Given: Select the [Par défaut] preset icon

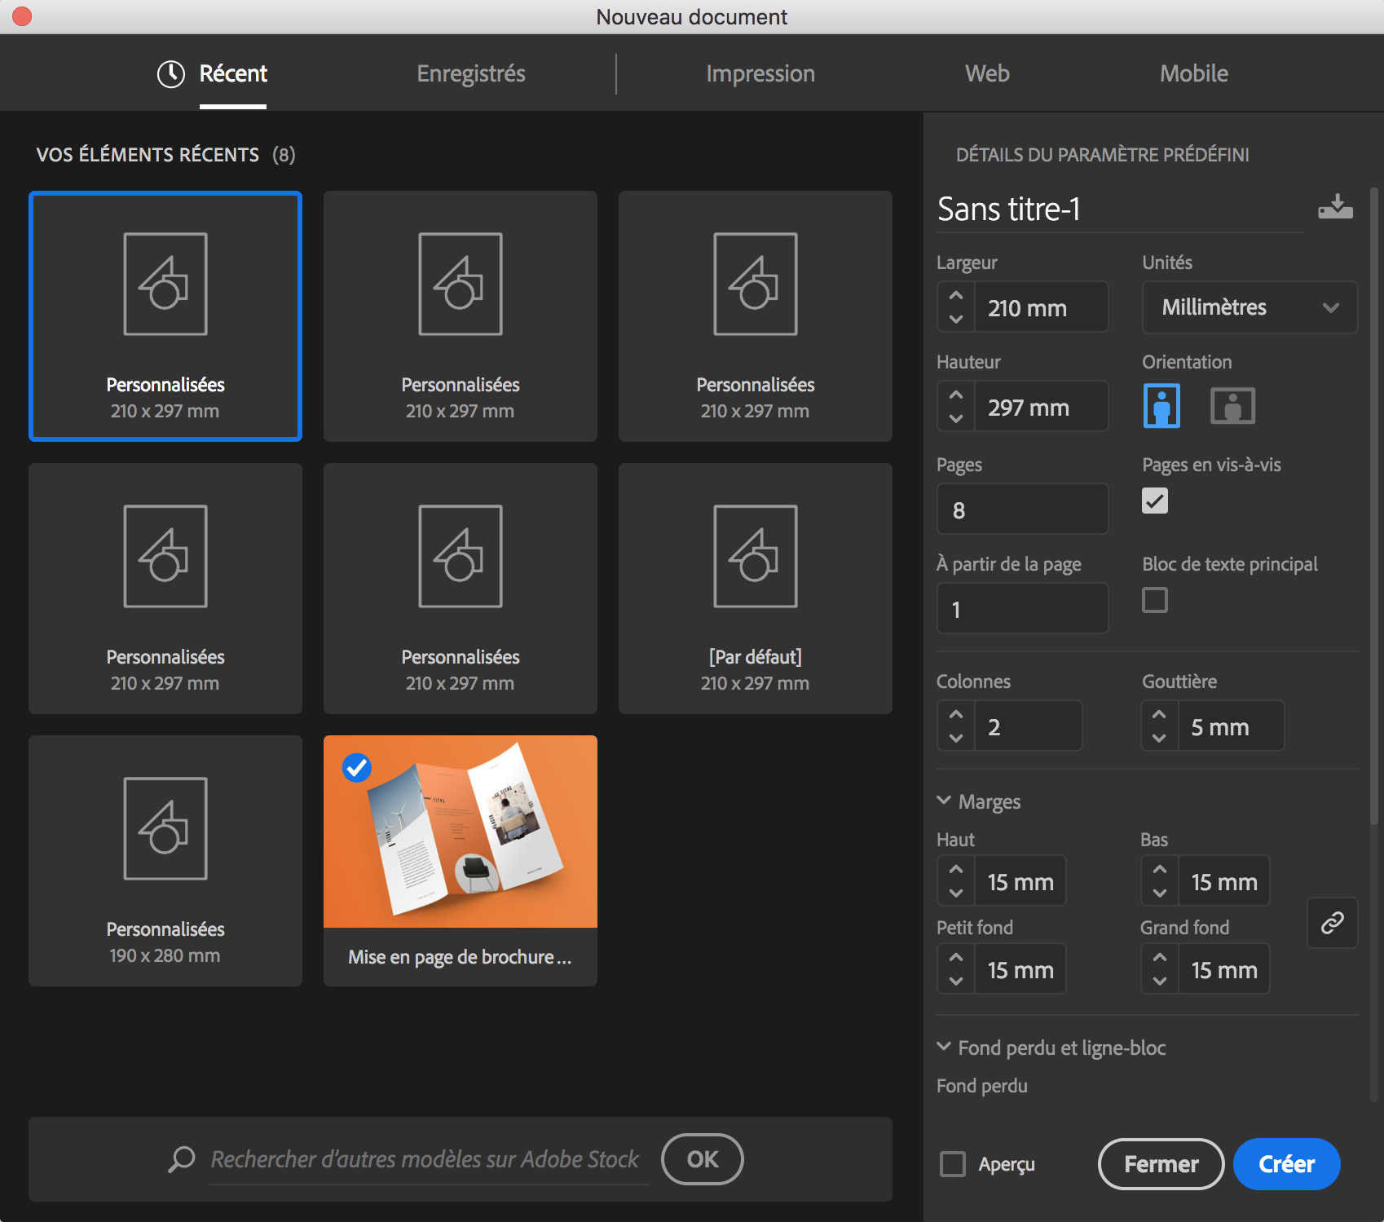Looking at the screenshot, I should click(x=755, y=557).
